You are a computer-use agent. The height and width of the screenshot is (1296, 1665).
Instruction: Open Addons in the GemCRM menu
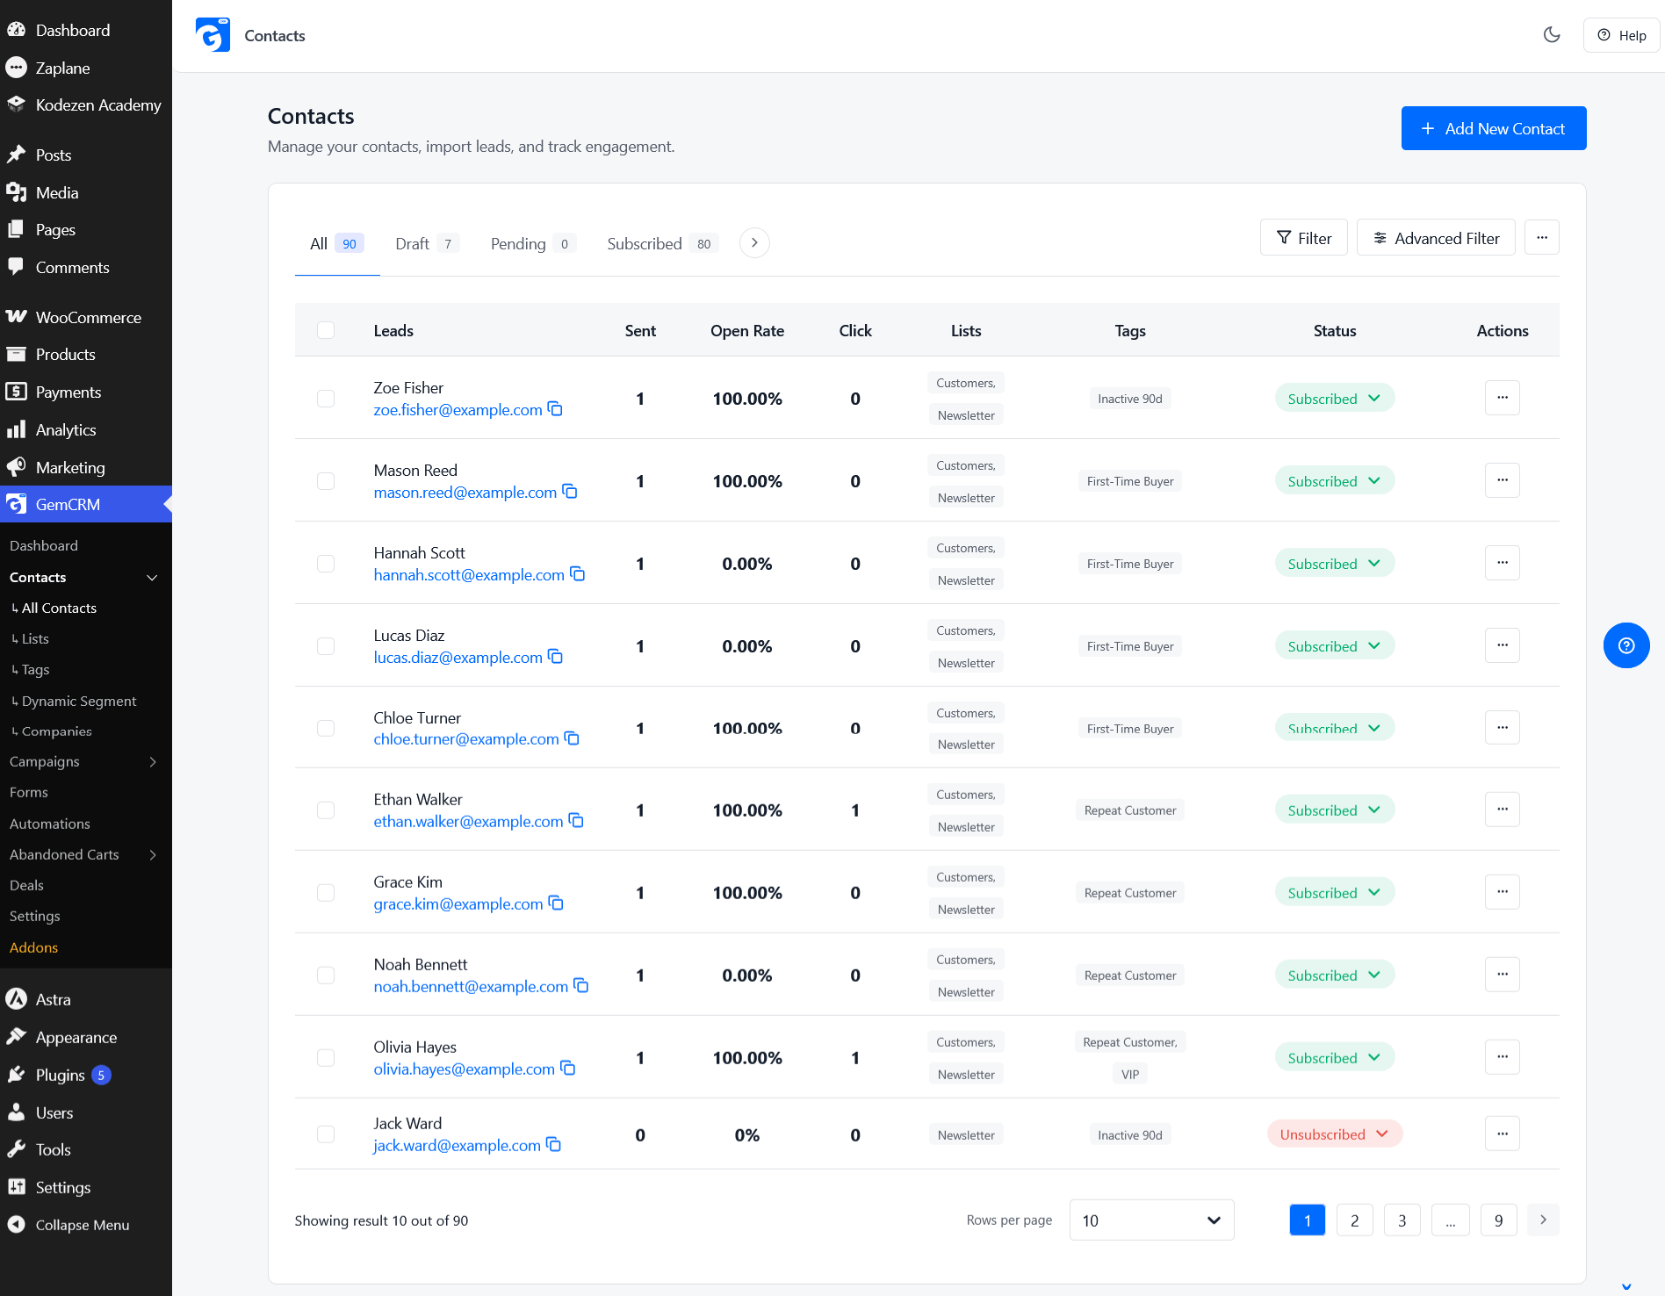click(x=33, y=947)
